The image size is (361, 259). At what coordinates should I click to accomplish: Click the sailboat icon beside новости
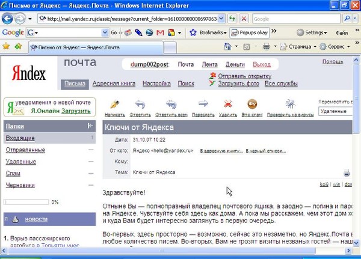coord(15,219)
